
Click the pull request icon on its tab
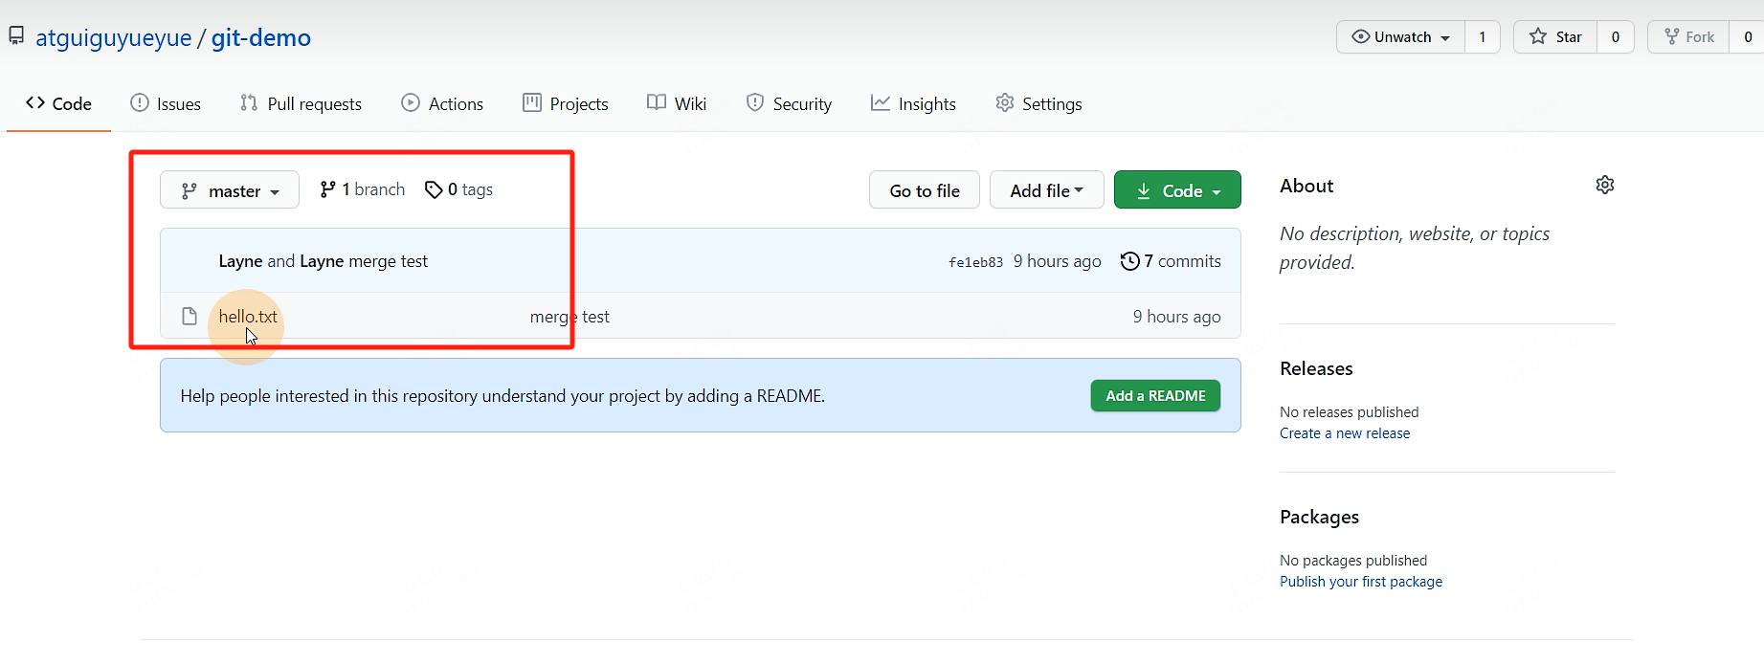249,102
